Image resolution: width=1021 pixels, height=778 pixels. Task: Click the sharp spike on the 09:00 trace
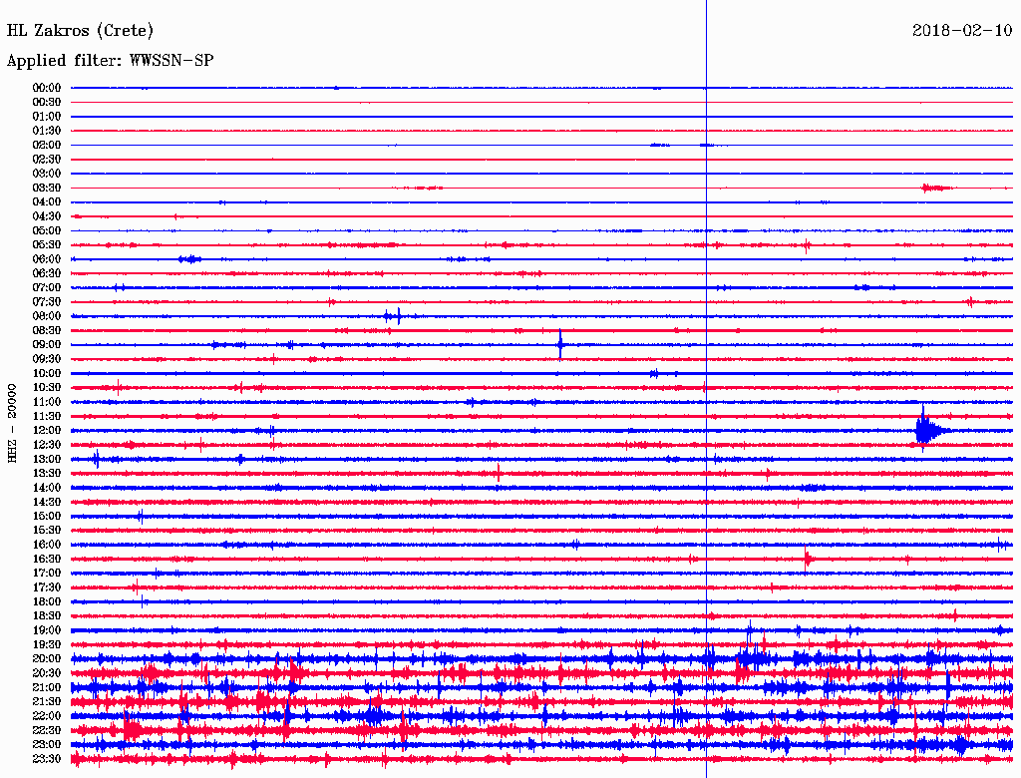560,344
